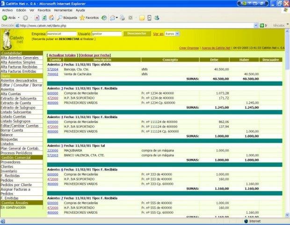Open Asiento number 5 link
Screen dimensions: 290x225
(62, 146)
